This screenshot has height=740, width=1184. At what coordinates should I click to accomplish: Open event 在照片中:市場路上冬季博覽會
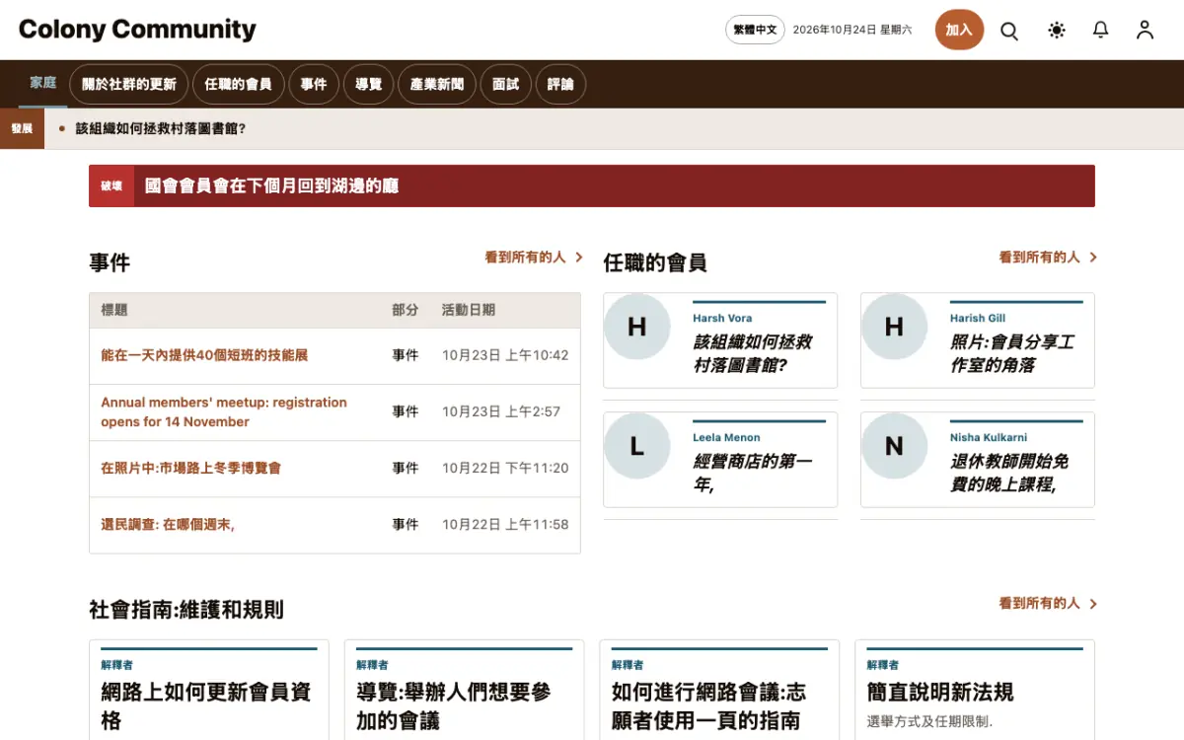(190, 468)
